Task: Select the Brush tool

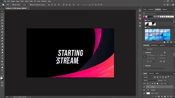Action: (x=2, y=35)
